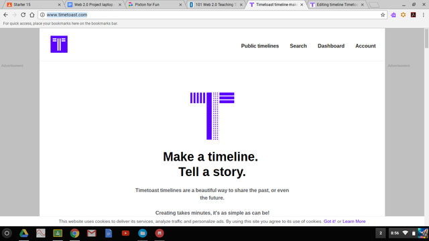Bookmark this page with the star
This screenshot has width=429, height=241.
click(x=383, y=15)
